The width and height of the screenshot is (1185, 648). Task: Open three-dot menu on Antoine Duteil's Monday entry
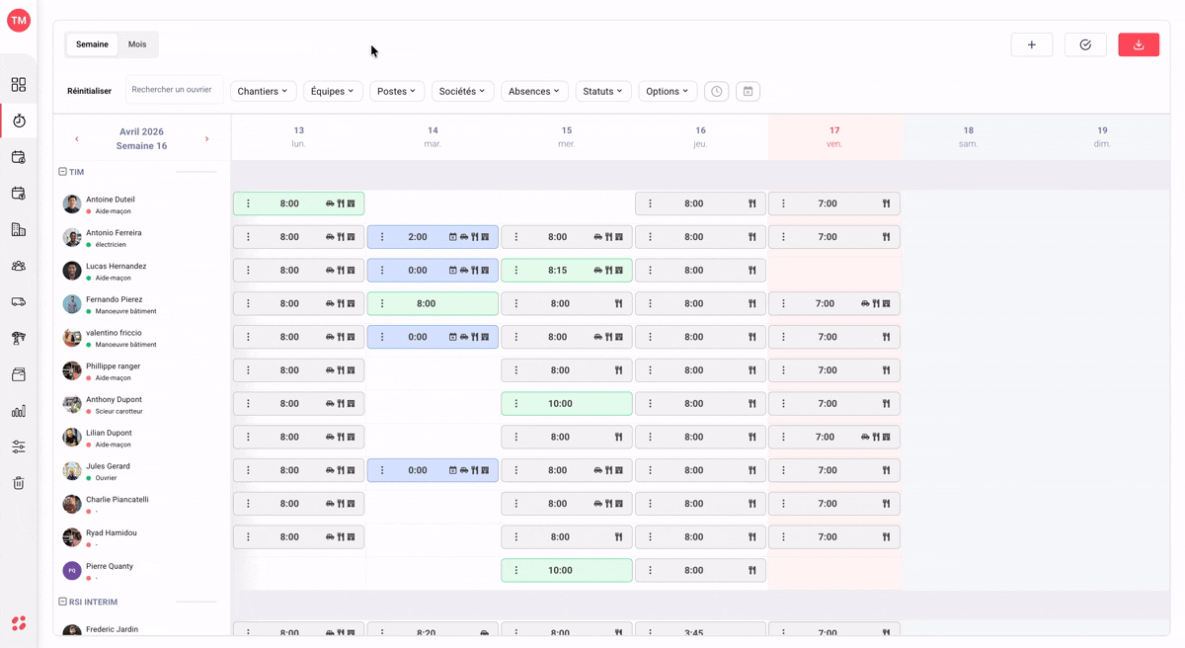[248, 203]
